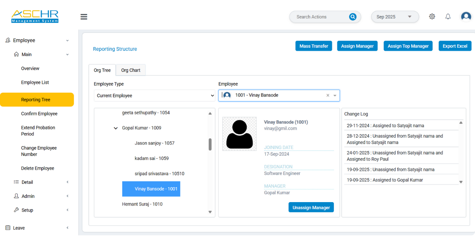Open the Sep 2025 period selector
This screenshot has height=241, width=475.
pos(395,16)
